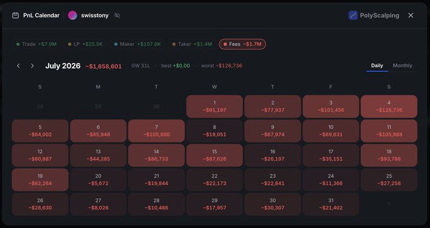The height and width of the screenshot is (228, 430).
Task: Select July 23 cell -$22,841
Action: (x=273, y=180)
